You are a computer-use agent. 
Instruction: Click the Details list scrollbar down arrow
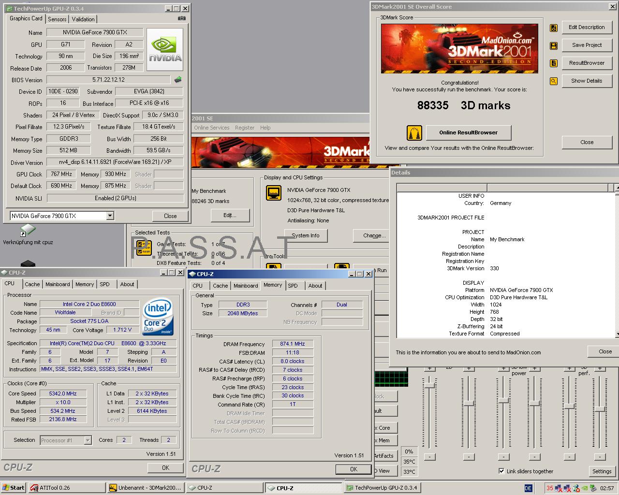pyautogui.click(x=617, y=334)
